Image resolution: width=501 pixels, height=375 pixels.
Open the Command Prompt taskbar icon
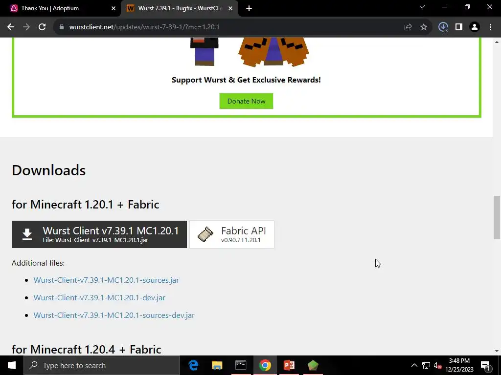coord(241,365)
